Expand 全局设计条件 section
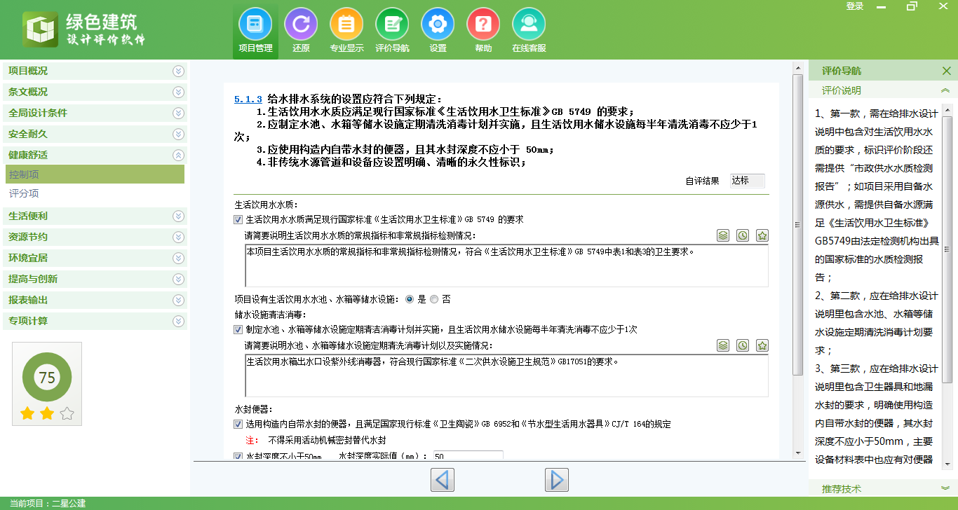Screen dimensions: 958x510 point(95,113)
